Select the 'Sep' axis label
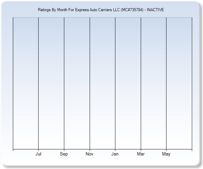The height and width of the screenshot is (169, 203). point(64,154)
